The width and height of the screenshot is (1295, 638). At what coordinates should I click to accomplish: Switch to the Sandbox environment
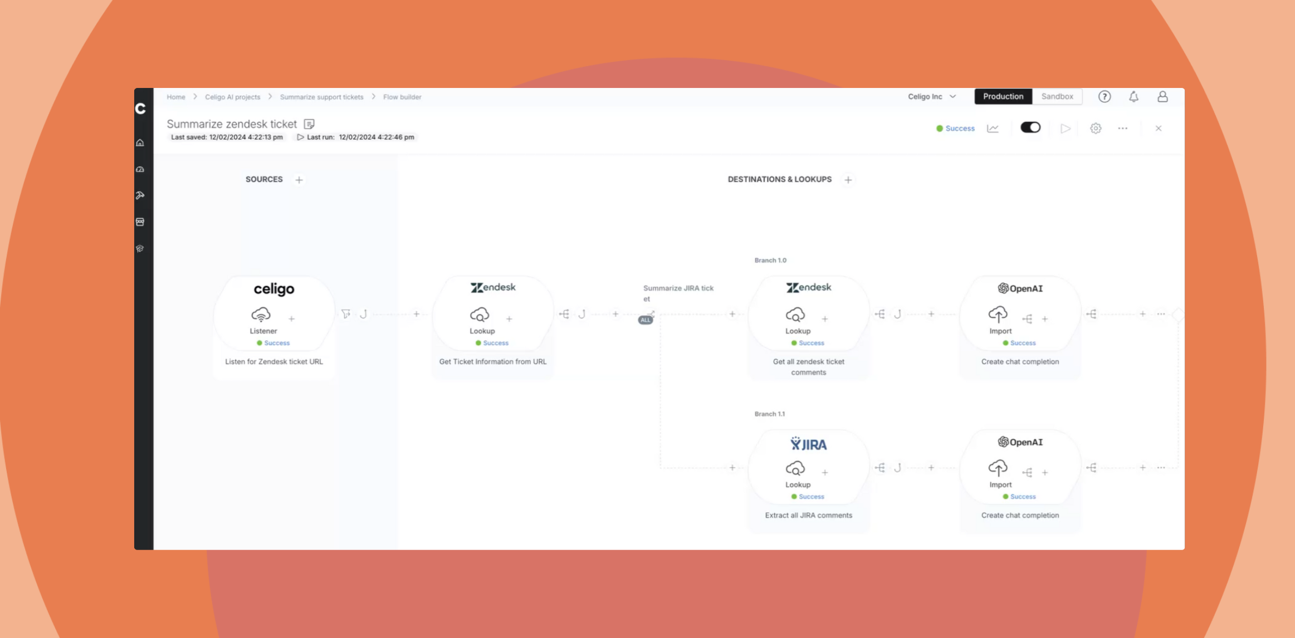pos(1057,96)
